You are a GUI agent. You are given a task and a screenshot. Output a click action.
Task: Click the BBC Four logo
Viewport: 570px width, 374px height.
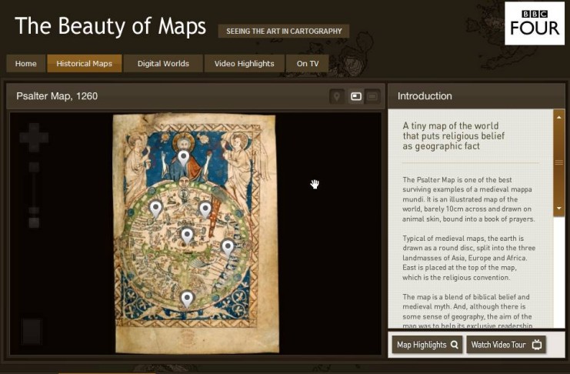click(535, 23)
